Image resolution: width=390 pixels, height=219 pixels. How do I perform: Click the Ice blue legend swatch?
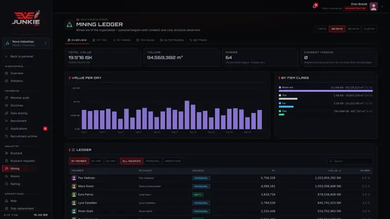tap(280, 103)
